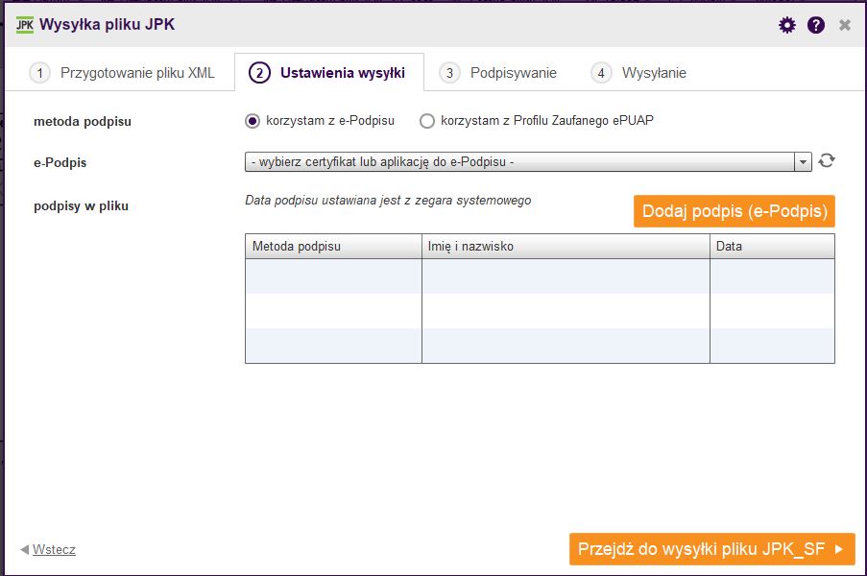Click the step 1 circle icon
The height and width of the screenshot is (576, 867).
point(39,73)
